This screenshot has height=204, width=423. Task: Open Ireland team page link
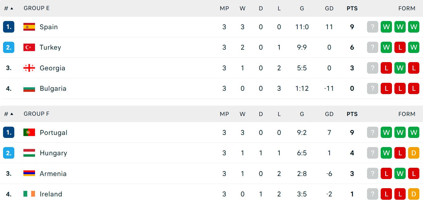[x=51, y=194]
